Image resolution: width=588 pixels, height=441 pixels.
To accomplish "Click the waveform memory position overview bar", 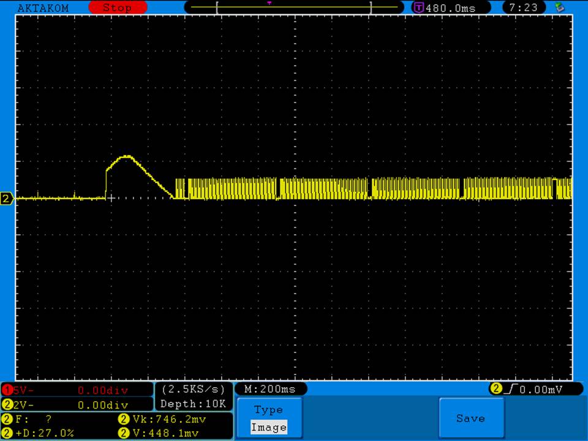I will (294, 8).
